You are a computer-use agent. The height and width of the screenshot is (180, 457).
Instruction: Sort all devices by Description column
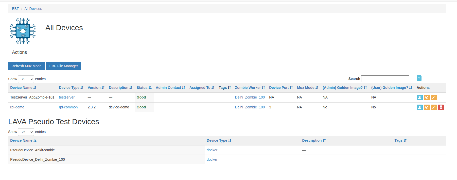(x=120, y=88)
